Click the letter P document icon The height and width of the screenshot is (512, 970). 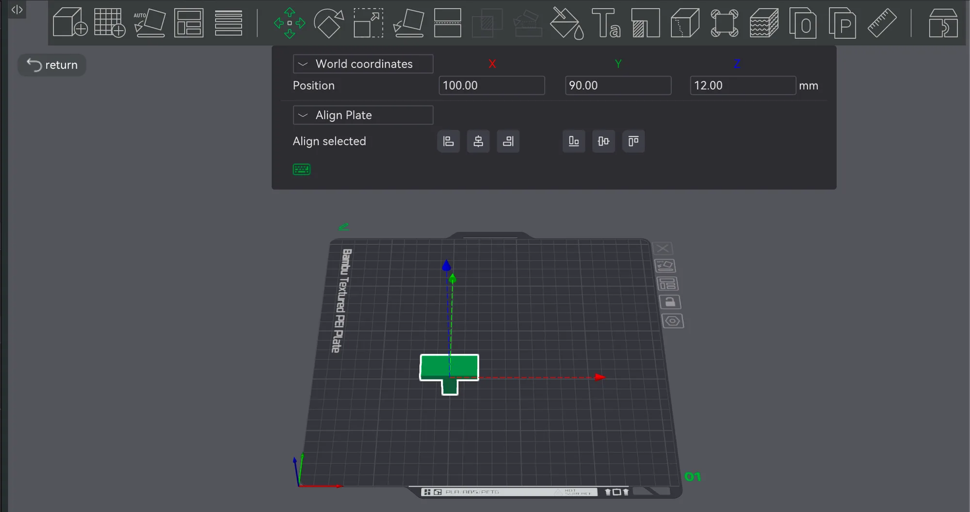(x=842, y=23)
